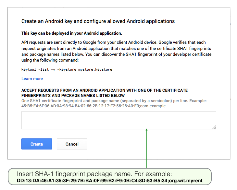Image resolution: width=237 pixels, height=190 pixels.
Task: Click the fingerprint ending org.wit.myrent
Action: [x=110, y=181]
